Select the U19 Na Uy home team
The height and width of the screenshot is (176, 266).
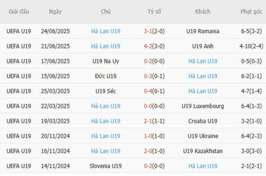pyautogui.click(x=106, y=61)
